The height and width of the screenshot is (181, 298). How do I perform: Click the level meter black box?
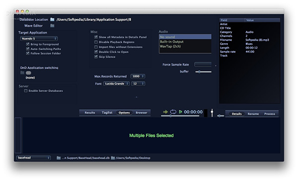pyautogui.click(x=206, y=113)
